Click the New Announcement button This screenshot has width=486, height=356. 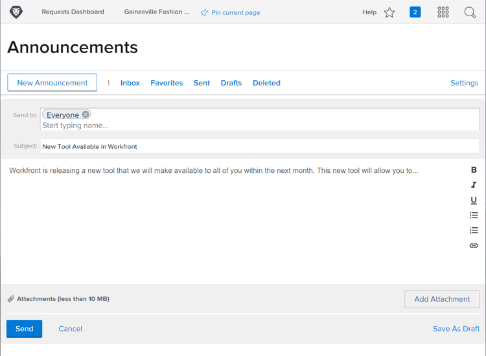(52, 83)
